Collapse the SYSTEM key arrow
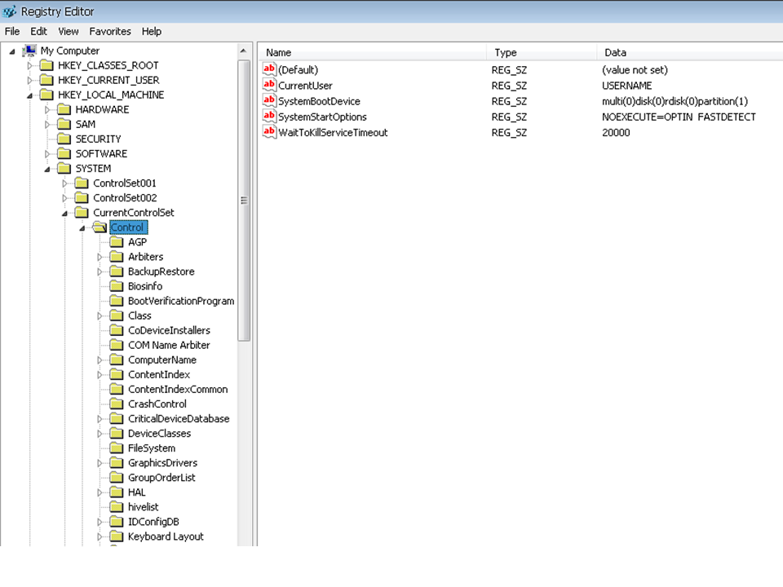Viewport: 783px width, 587px height. click(47, 170)
